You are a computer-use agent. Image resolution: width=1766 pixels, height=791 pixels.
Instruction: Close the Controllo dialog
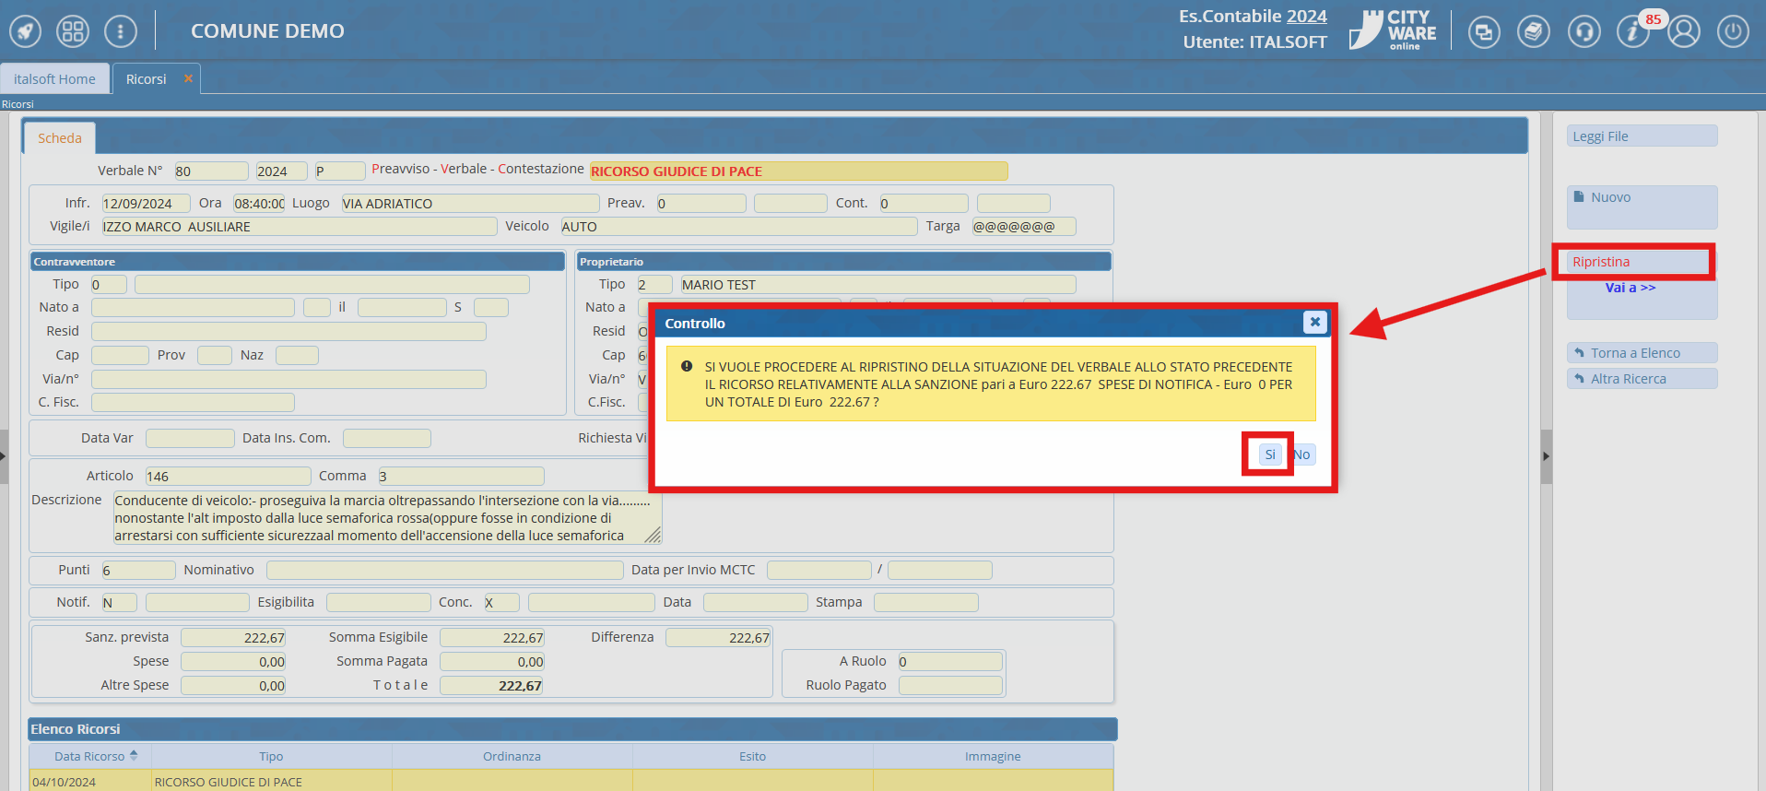point(1315,322)
